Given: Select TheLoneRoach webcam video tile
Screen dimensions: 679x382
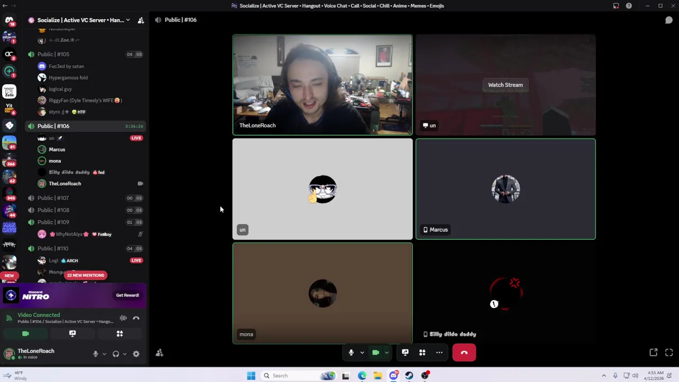Looking at the screenshot, I should [x=323, y=85].
